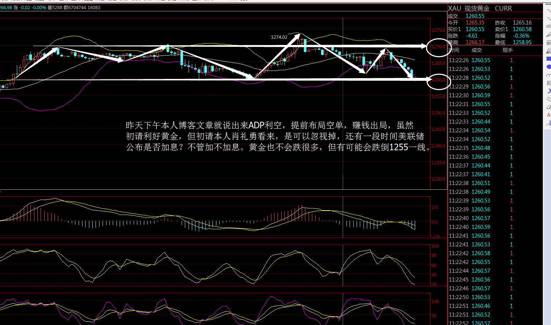
Task: Click the 1274.02 high price label
Action: click(x=279, y=37)
